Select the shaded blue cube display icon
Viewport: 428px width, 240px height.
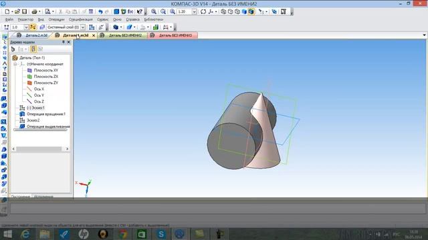[244, 12]
